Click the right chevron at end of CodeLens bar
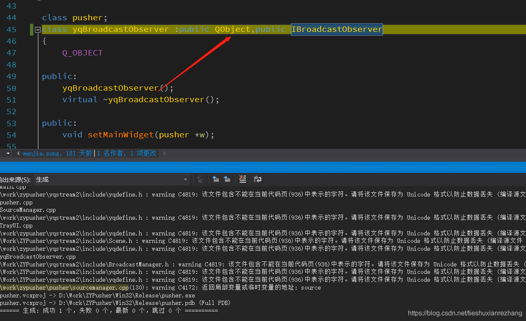The image size is (526, 321). tap(164, 153)
